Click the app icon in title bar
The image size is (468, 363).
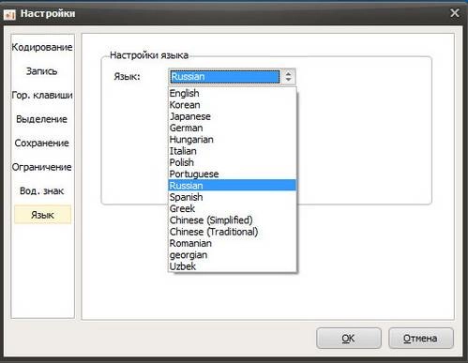point(9,14)
